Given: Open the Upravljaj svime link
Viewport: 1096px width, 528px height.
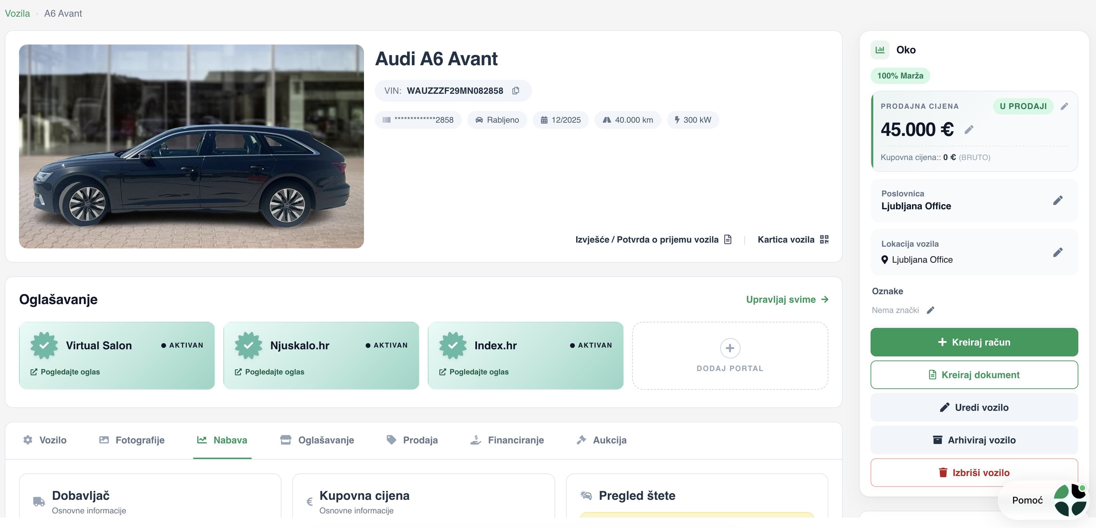Looking at the screenshot, I should click(x=787, y=299).
